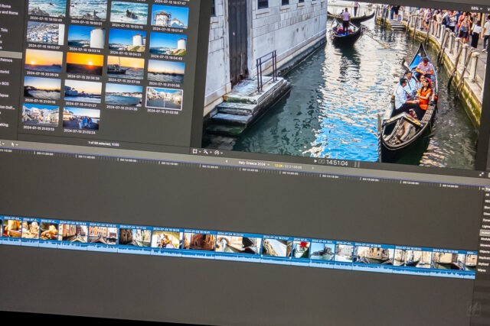
Task: Select the sailboat sunset thumbnail 2024-07-15 20:37:09
Action: (x=126, y=66)
